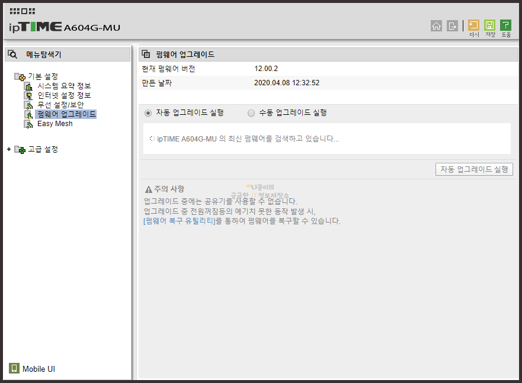This screenshot has height=383, width=522.
Task: Open the 펌웨어 복구 유틸리티 link
Action: 180,221
